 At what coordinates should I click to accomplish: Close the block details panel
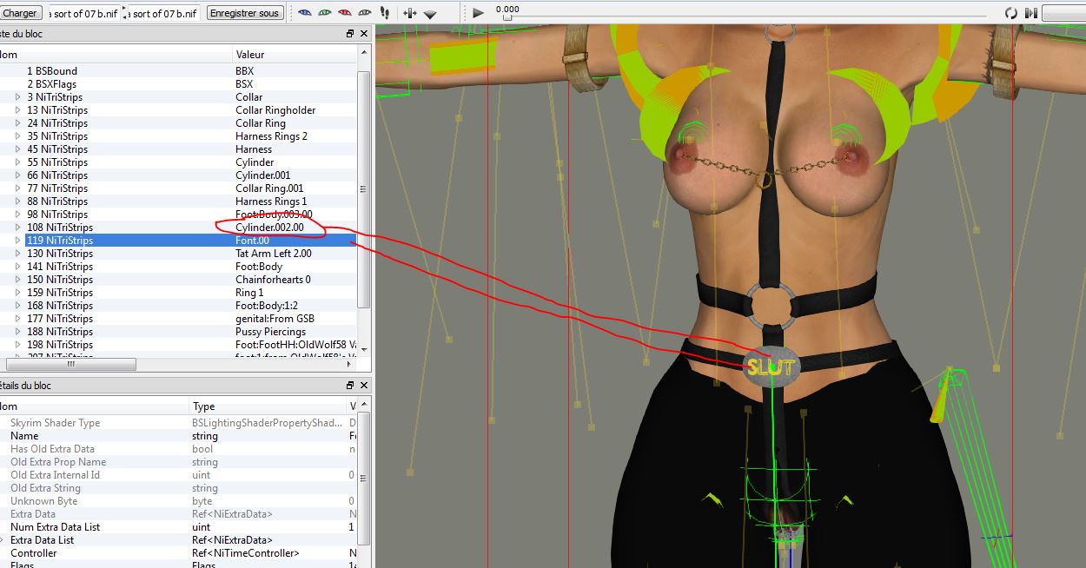(x=364, y=386)
